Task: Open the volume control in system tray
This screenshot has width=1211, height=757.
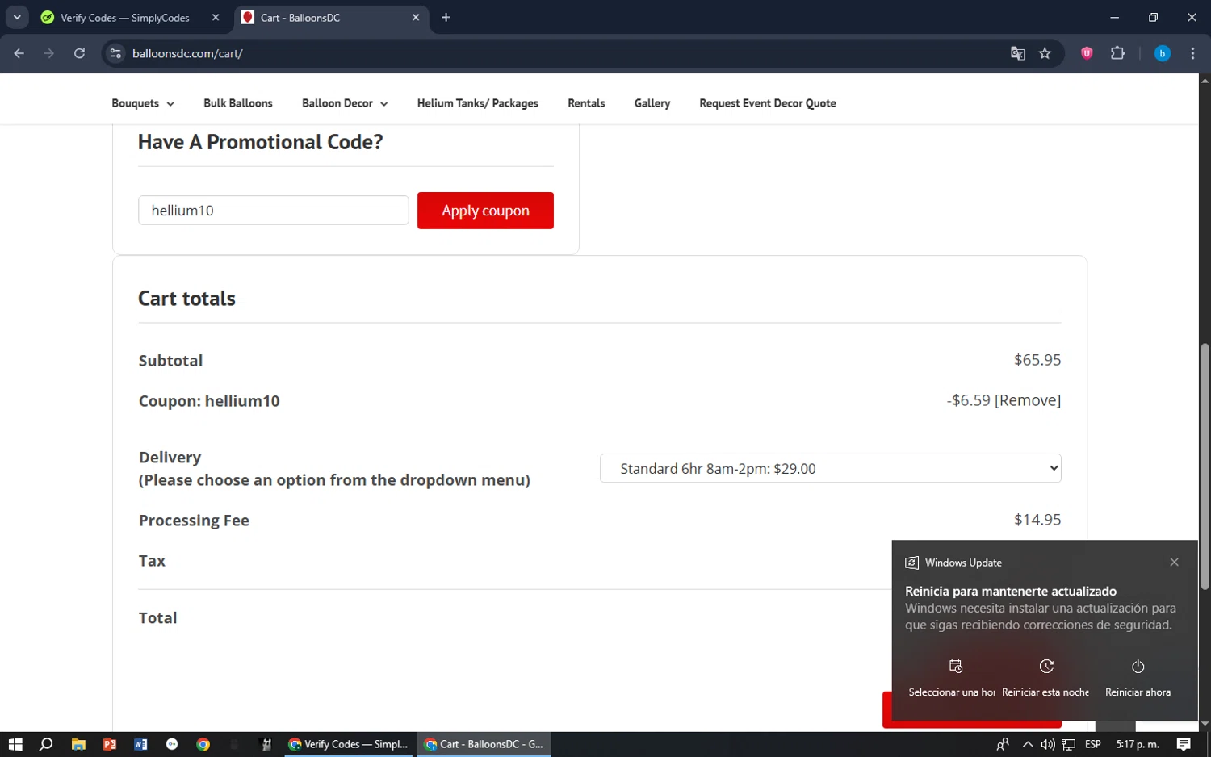Action: point(1047,744)
